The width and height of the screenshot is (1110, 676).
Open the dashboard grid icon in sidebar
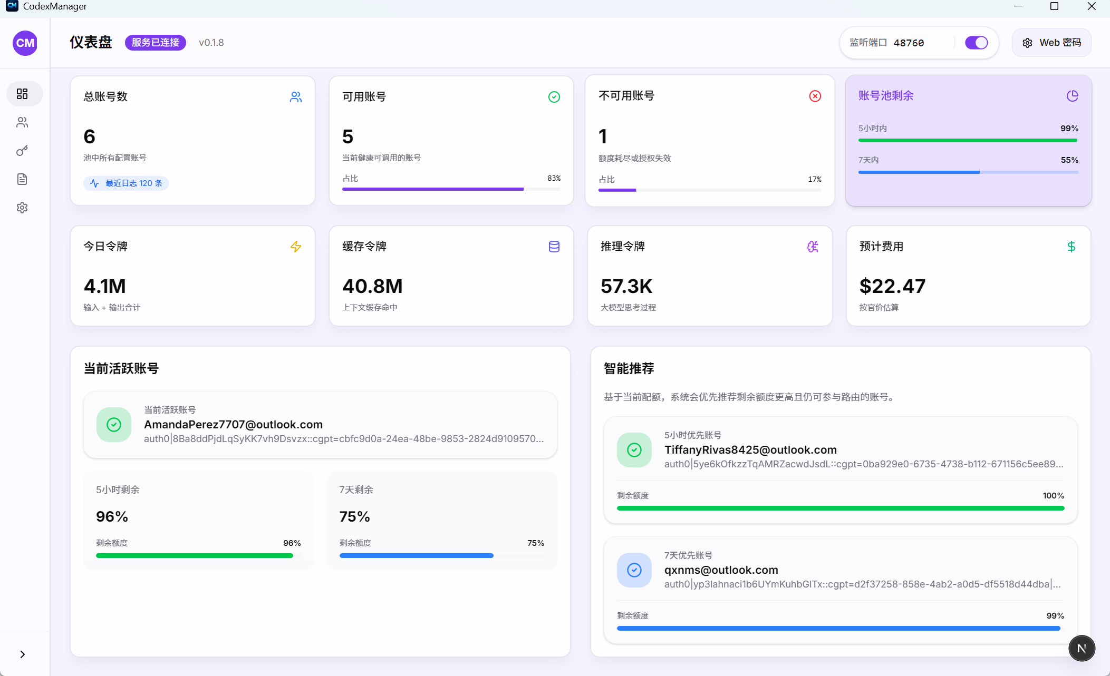click(22, 94)
